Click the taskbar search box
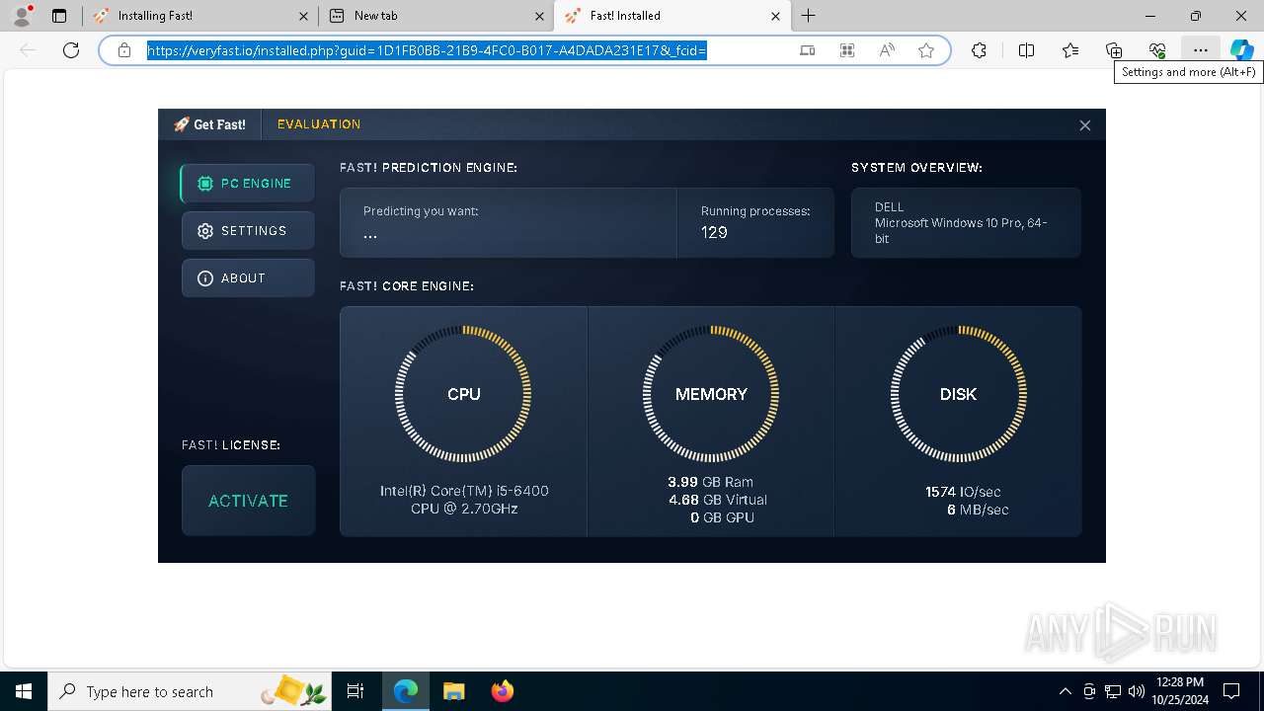 tap(192, 691)
